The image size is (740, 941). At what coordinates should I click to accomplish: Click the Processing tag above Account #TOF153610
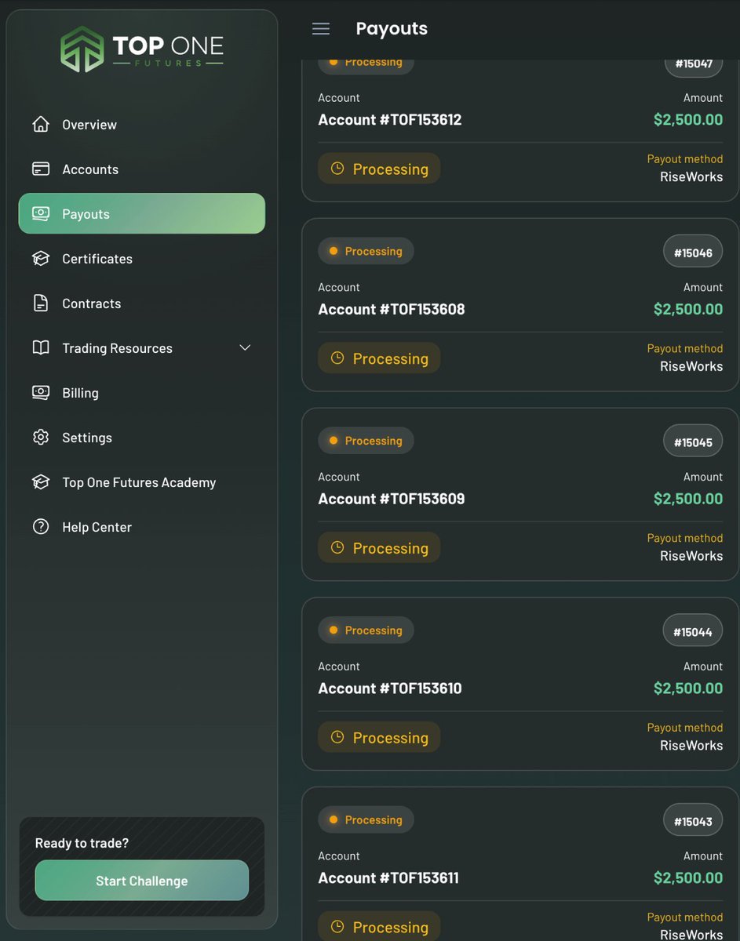[x=366, y=630]
